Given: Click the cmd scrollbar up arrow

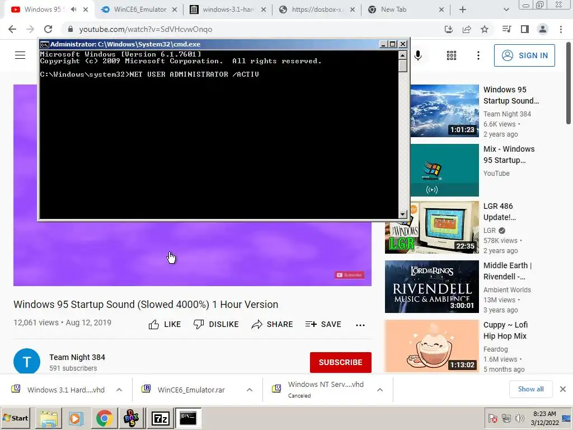Looking at the screenshot, I should pyautogui.click(x=403, y=55).
